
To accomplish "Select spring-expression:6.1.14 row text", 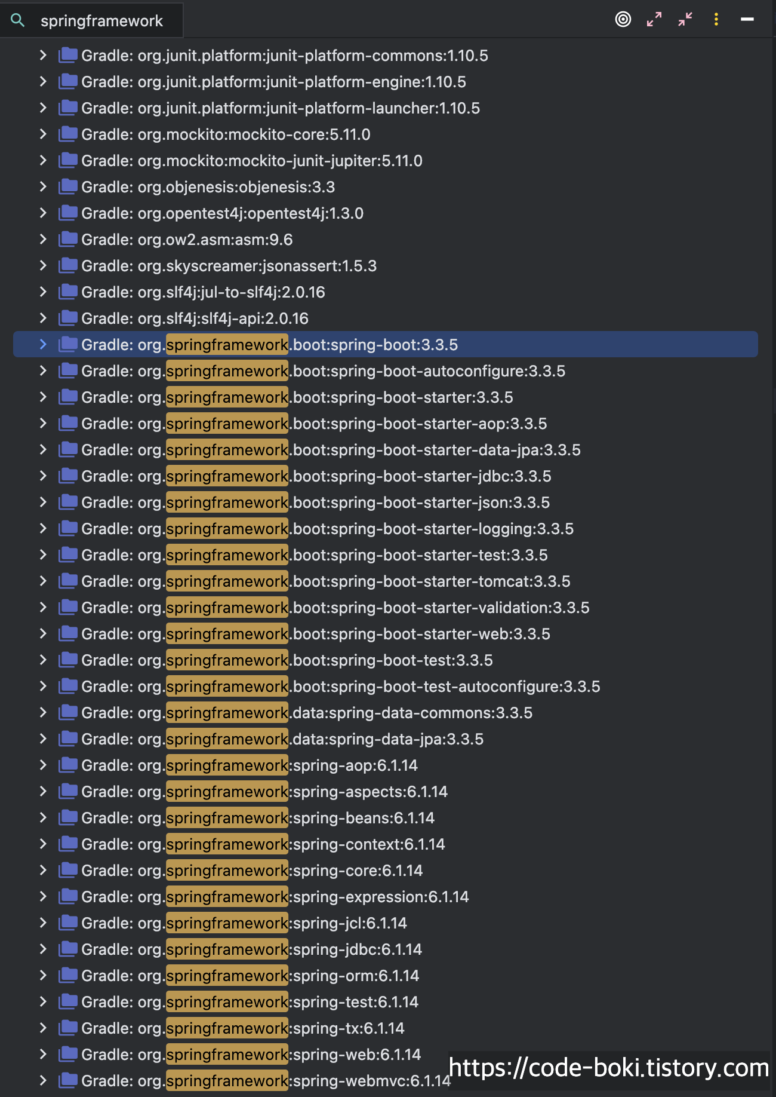I will (x=275, y=897).
